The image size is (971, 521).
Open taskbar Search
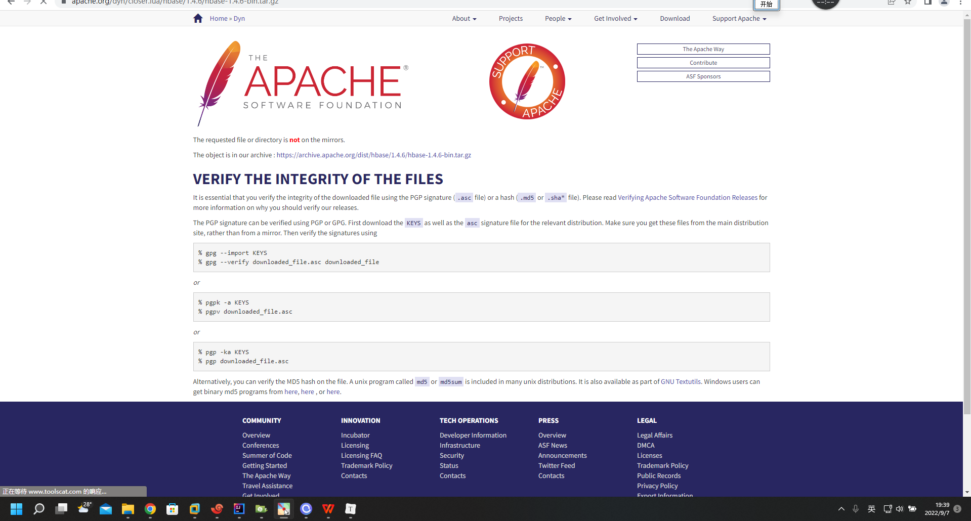[39, 509]
